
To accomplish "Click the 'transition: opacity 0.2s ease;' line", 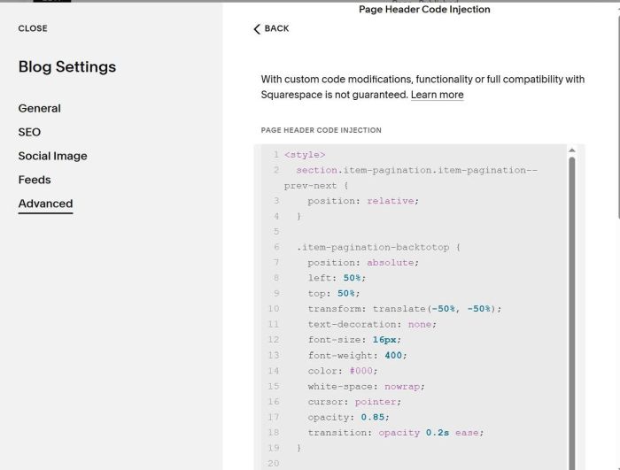I will [x=396, y=433].
